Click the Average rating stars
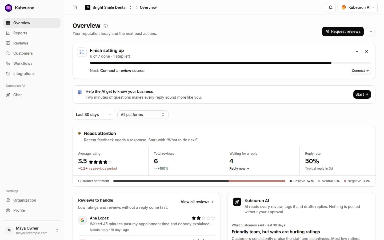 (x=100, y=162)
